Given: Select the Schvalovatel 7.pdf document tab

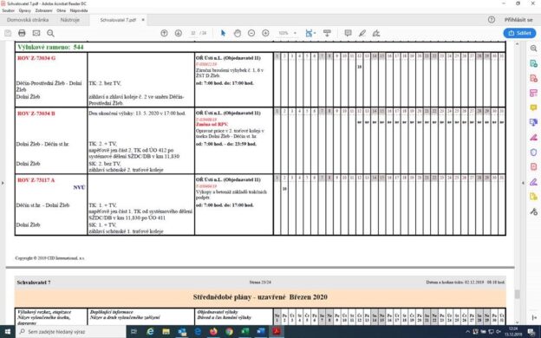Looking at the screenshot, I should point(118,20).
